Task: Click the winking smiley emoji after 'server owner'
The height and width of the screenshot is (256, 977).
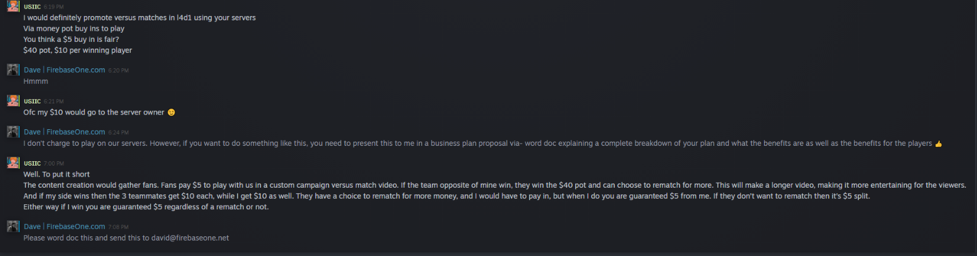Action: point(172,113)
